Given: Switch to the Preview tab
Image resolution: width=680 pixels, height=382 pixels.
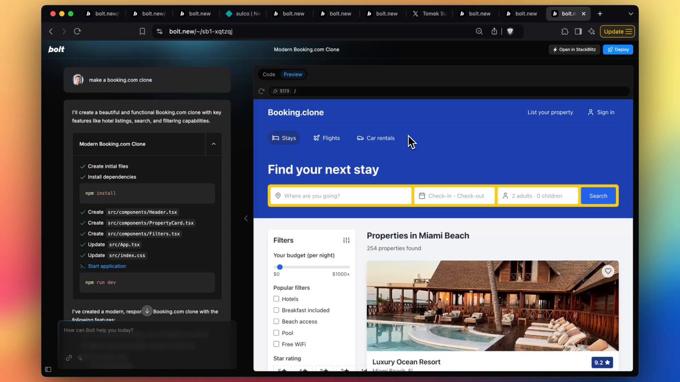Looking at the screenshot, I should click(x=293, y=74).
